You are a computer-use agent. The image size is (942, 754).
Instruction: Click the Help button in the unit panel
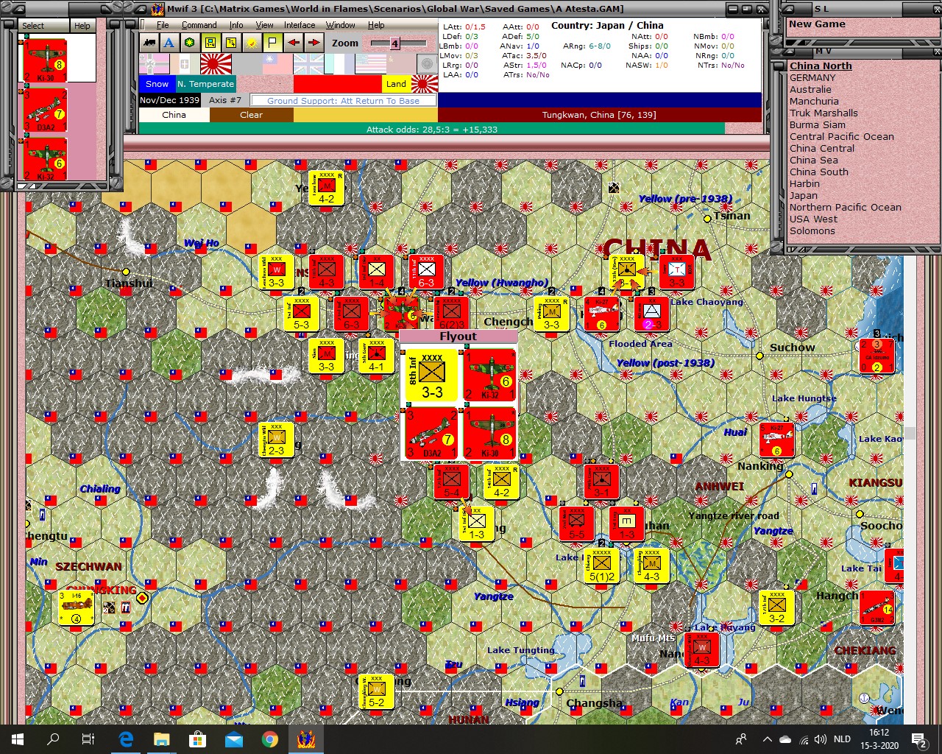[x=82, y=26]
